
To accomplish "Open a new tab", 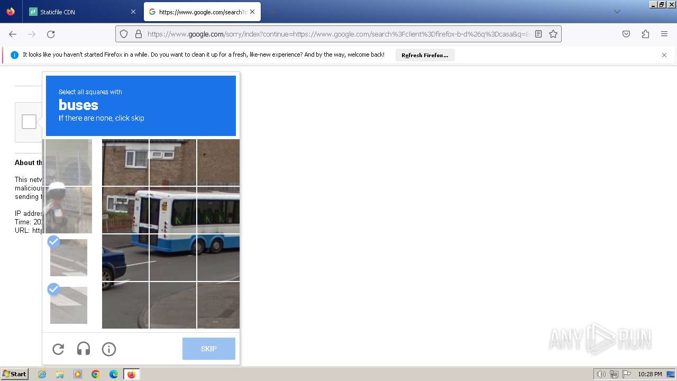I will (272, 12).
